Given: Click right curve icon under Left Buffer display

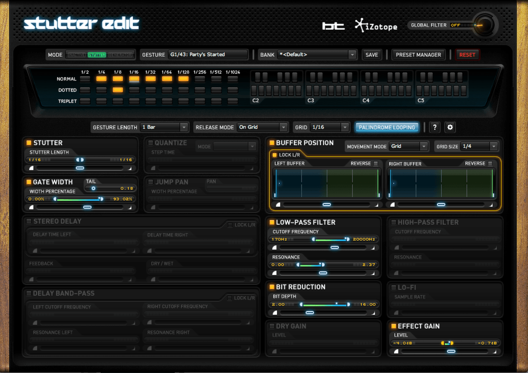Looking at the screenshot, I should click(377, 205).
